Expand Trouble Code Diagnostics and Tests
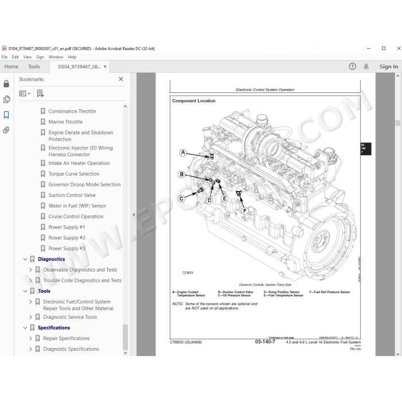The width and height of the screenshot is (402, 402). tap(30, 280)
